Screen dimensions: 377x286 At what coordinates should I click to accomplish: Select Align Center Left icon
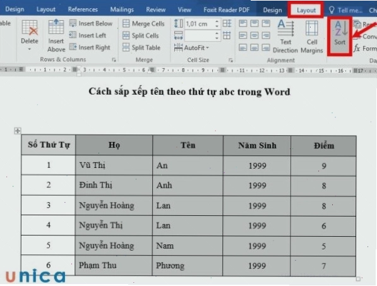[x=243, y=35]
